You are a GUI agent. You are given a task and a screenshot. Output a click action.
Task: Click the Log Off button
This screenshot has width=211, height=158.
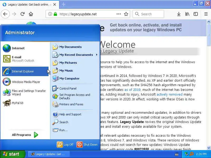click(65, 145)
